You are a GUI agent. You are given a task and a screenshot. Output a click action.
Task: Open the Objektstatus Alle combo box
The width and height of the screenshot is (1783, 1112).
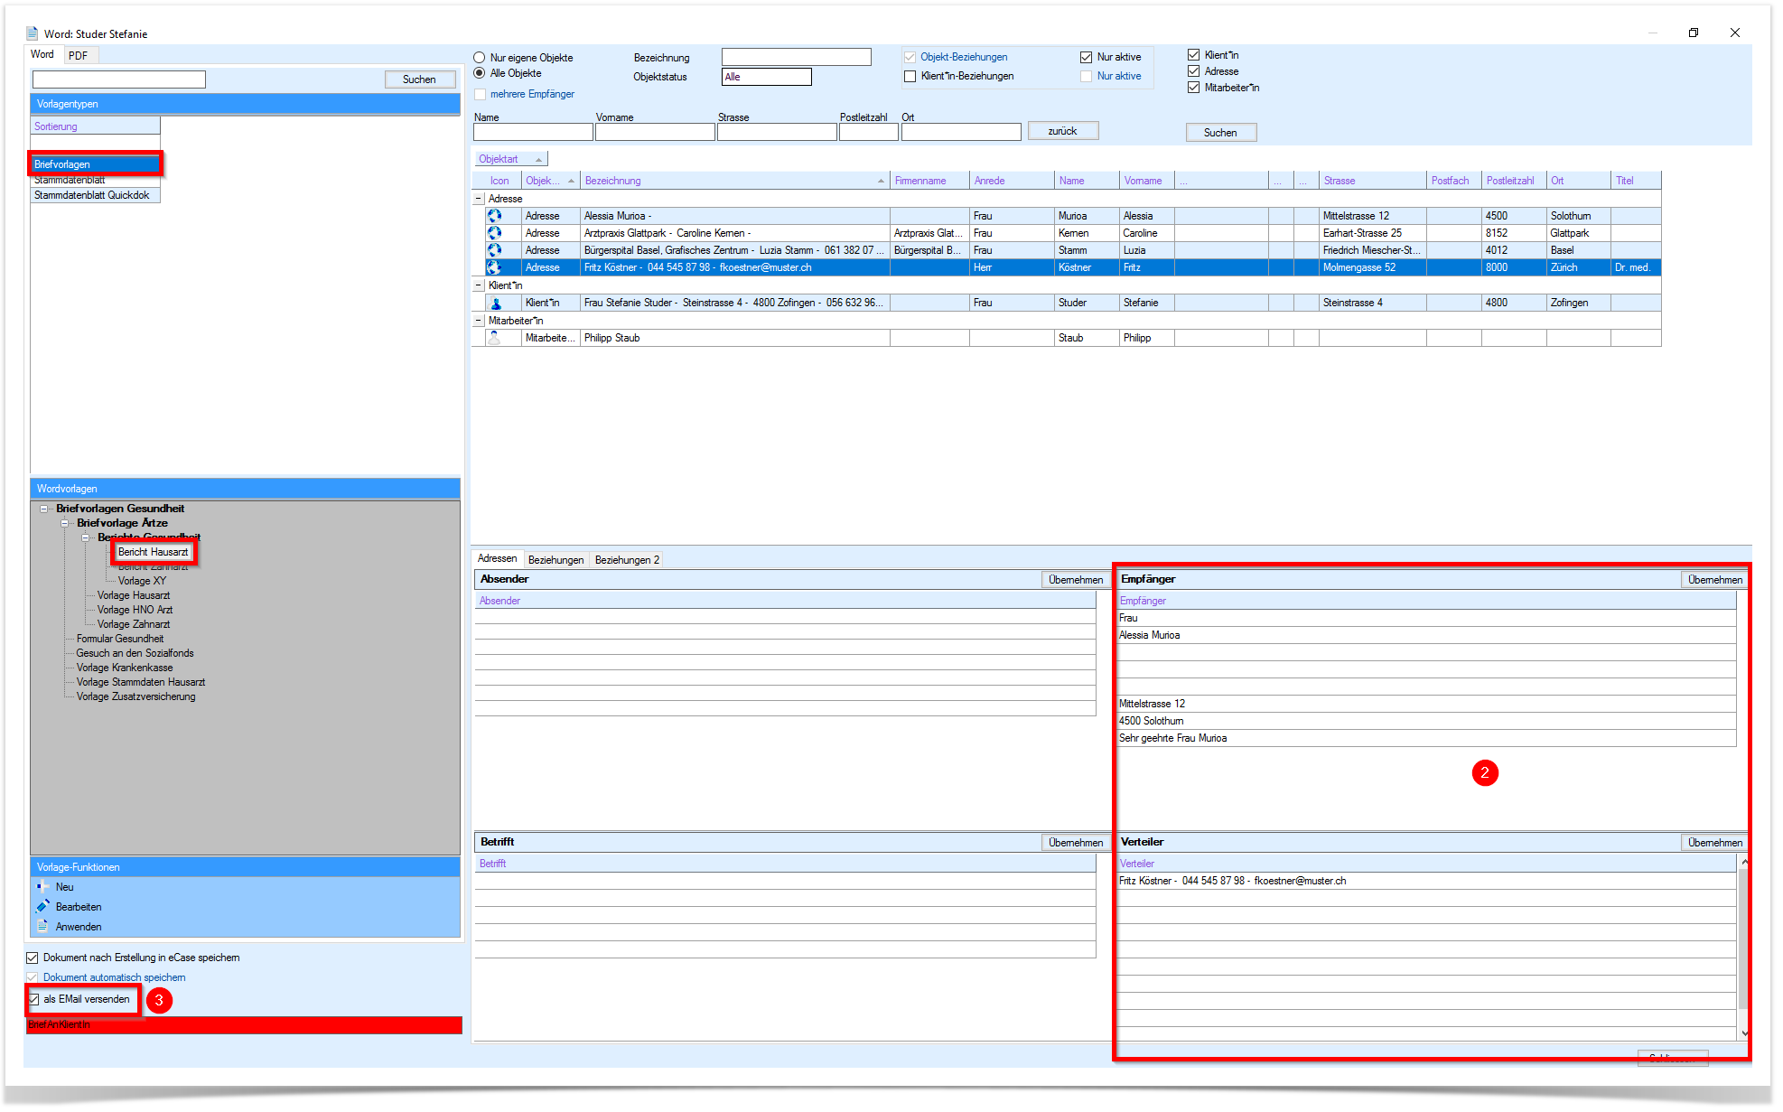tap(766, 77)
